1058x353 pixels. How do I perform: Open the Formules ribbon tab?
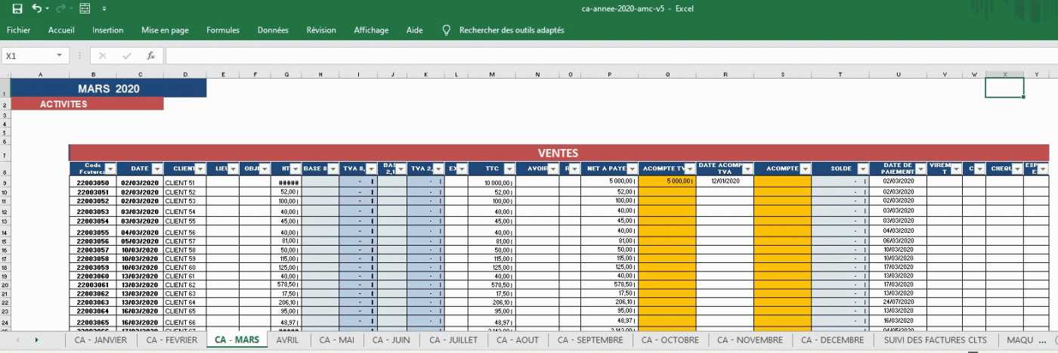(x=223, y=30)
